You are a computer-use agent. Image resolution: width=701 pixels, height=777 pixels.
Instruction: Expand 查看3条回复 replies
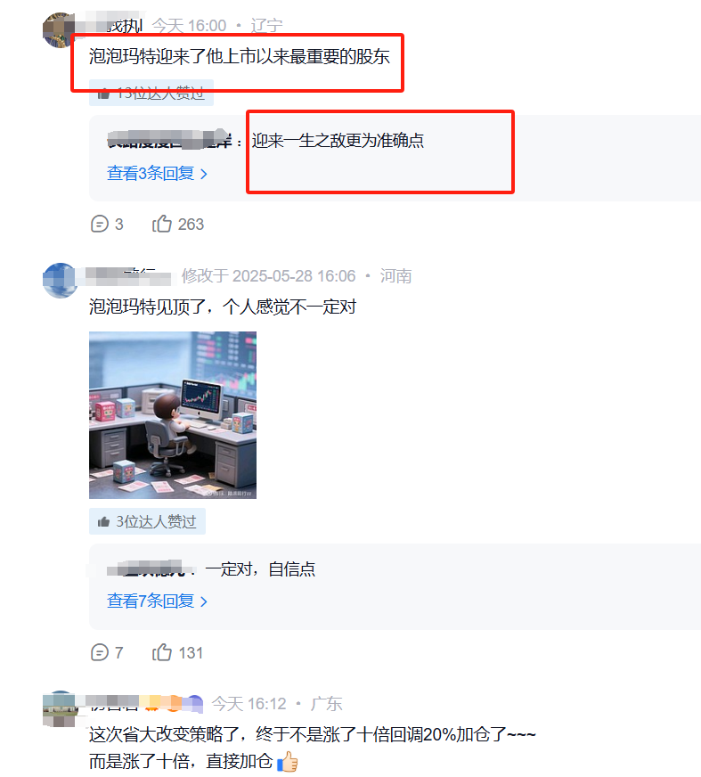point(157,174)
